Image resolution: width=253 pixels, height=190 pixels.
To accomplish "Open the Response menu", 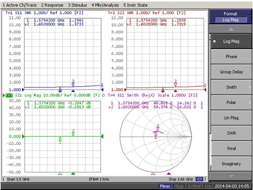I will pos(52,5).
